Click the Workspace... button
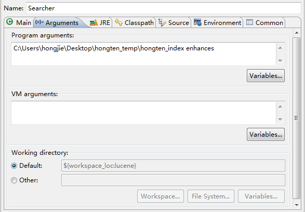This screenshot has height=212, width=305. (161, 196)
